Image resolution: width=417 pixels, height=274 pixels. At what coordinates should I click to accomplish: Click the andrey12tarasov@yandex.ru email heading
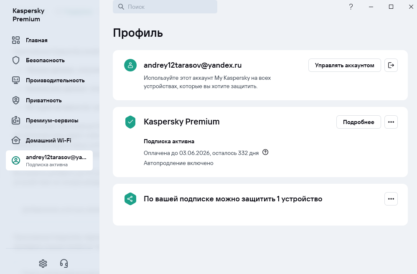[x=193, y=65]
